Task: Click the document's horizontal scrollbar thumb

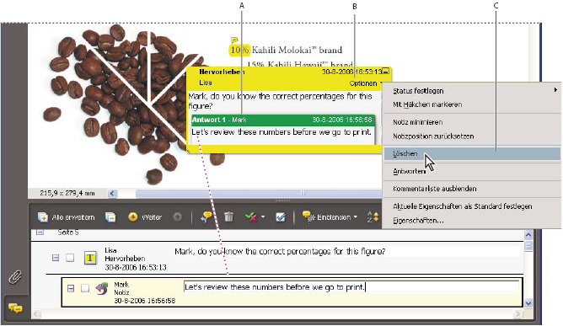Action: click(259, 194)
